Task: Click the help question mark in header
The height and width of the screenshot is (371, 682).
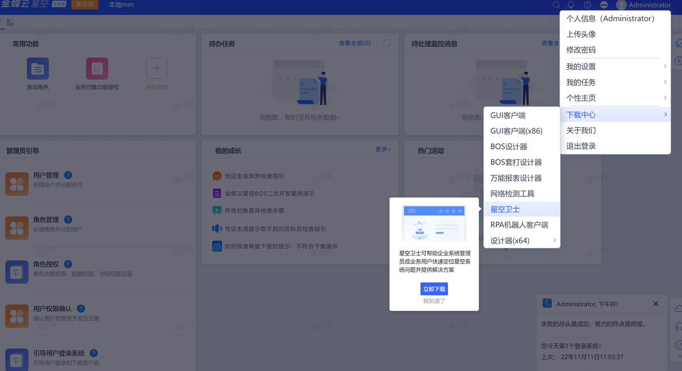Action: 588,5
